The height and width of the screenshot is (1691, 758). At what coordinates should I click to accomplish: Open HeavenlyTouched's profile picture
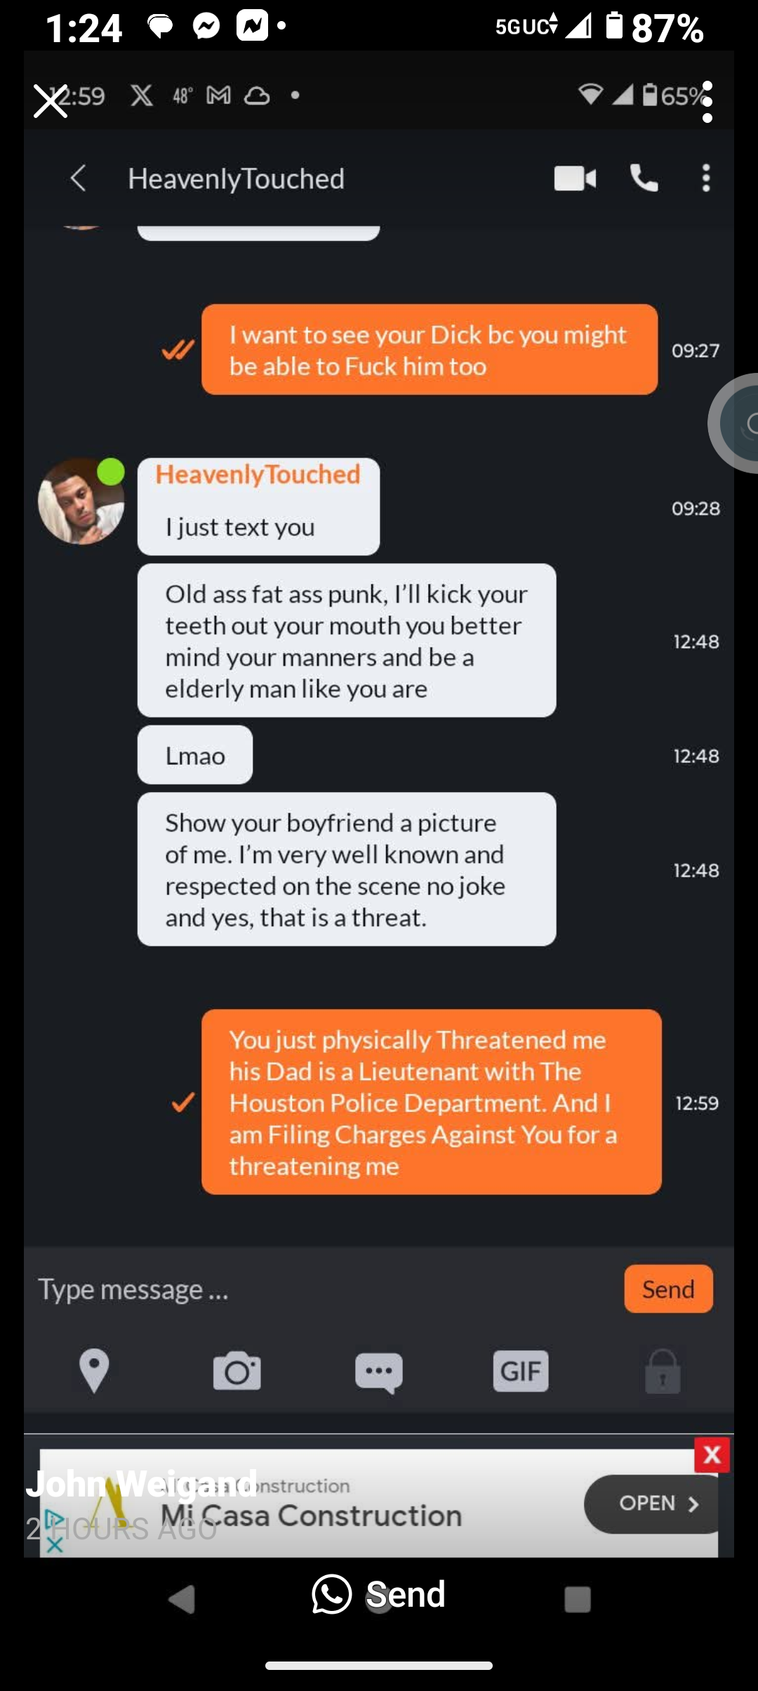pos(81,501)
